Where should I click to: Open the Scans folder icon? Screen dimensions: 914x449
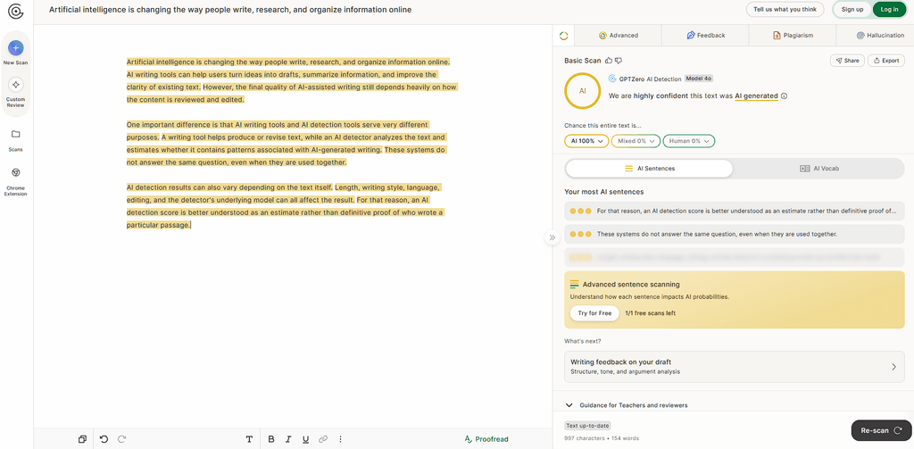click(x=16, y=134)
